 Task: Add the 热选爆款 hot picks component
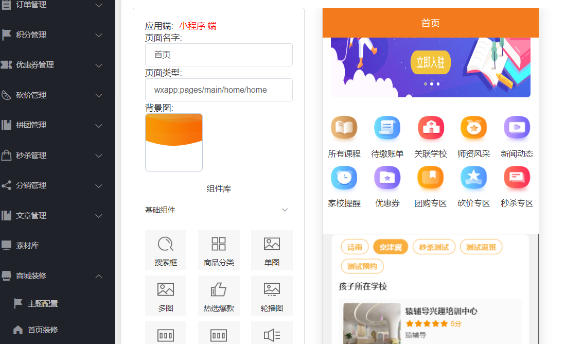coord(219,296)
